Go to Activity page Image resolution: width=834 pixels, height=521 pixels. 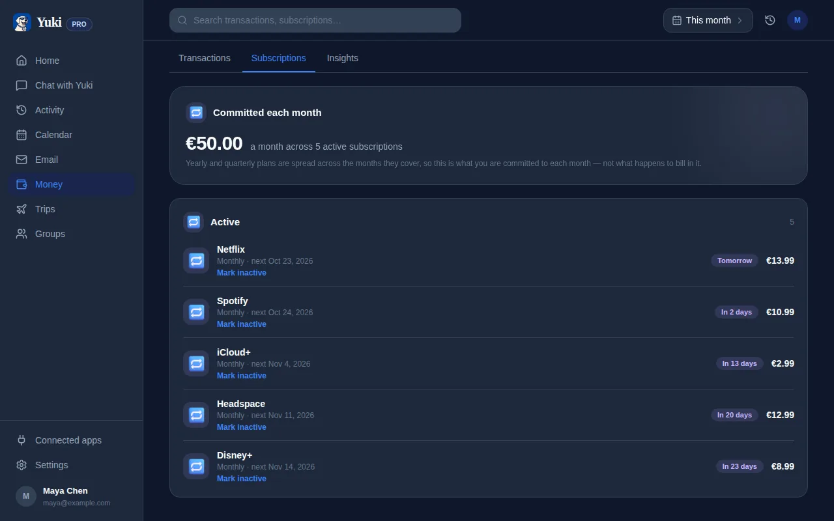[x=72, y=110]
